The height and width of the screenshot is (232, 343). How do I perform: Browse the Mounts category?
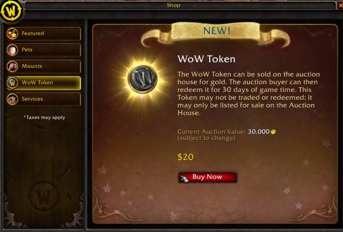(x=44, y=66)
